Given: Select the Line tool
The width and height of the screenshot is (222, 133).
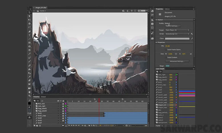Looking at the screenshot, I should [x=29, y=39].
